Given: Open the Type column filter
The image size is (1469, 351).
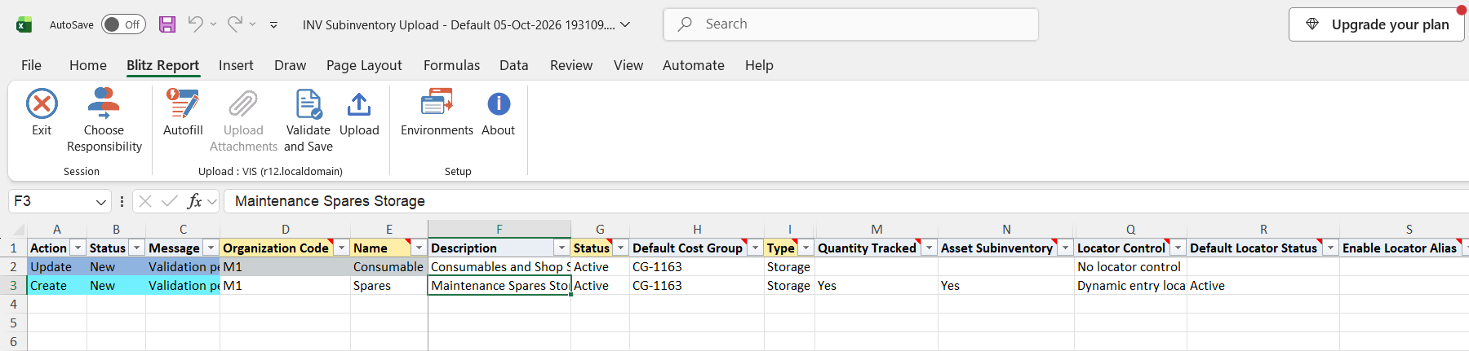Looking at the screenshot, I should tap(806, 248).
